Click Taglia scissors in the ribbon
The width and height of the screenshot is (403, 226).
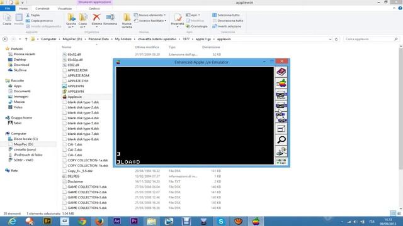(x=33, y=15)
